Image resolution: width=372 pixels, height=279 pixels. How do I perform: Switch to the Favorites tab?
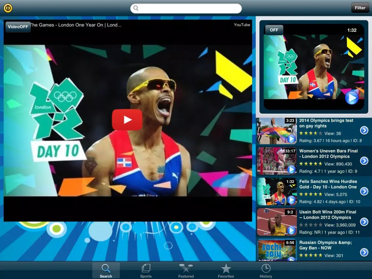226,271
